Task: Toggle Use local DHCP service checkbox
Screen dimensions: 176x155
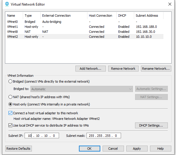Action: (x=10, y=125)
